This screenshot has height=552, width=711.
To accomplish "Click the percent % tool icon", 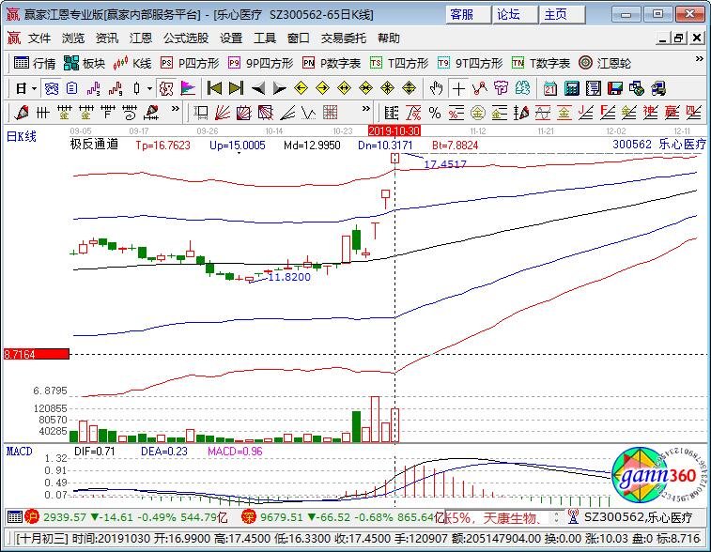I will click(x=435, y=112).
